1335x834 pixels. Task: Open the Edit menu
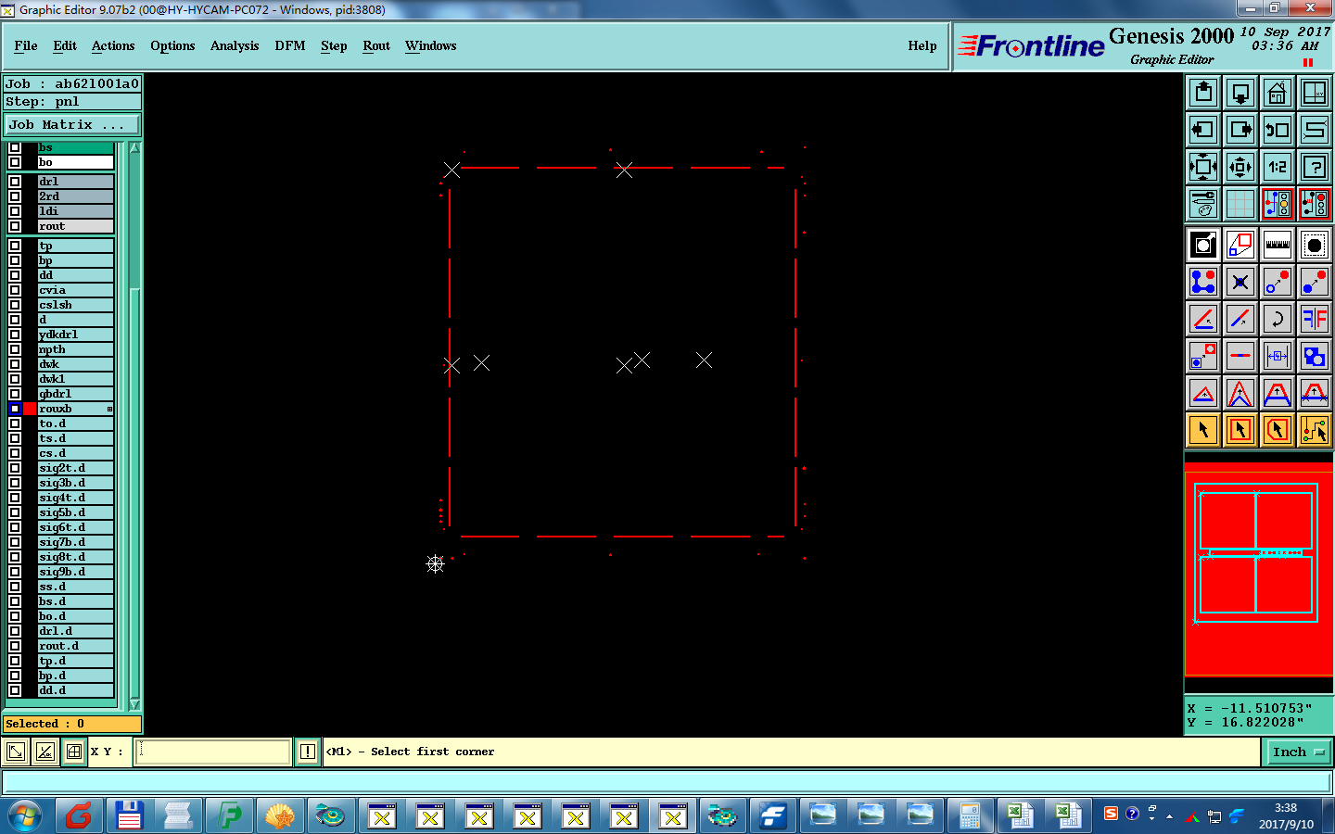pyautogui.click(x=65, y=45)
